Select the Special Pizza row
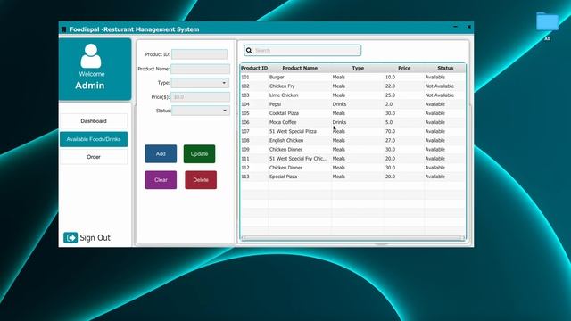This screenshot has width=571, height=321. coord(353,177)
